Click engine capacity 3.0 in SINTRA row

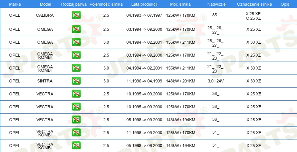[x=106, y=81]
